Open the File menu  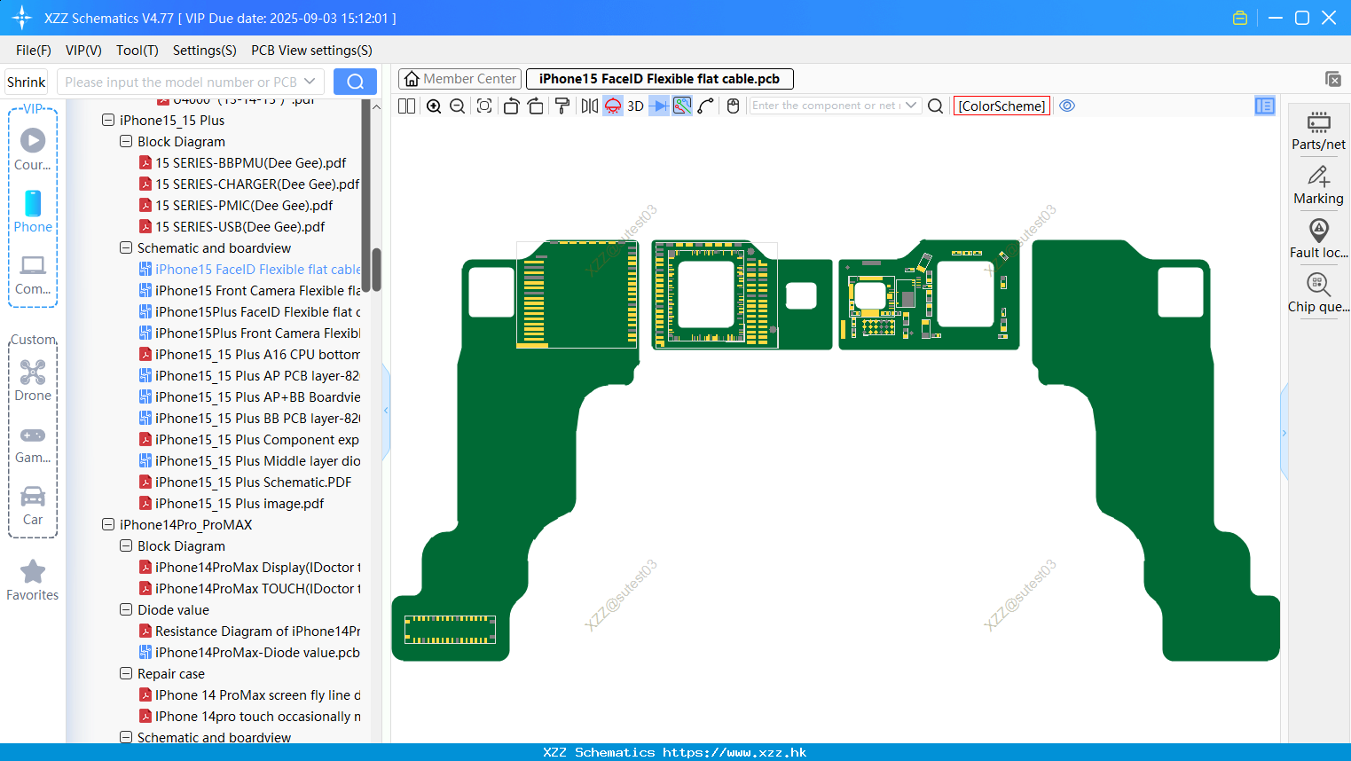pyautogui.click(x=34, y=51)
